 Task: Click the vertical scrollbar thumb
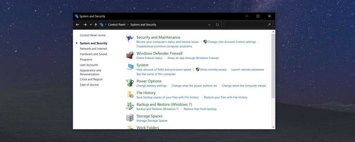(273, 66)
